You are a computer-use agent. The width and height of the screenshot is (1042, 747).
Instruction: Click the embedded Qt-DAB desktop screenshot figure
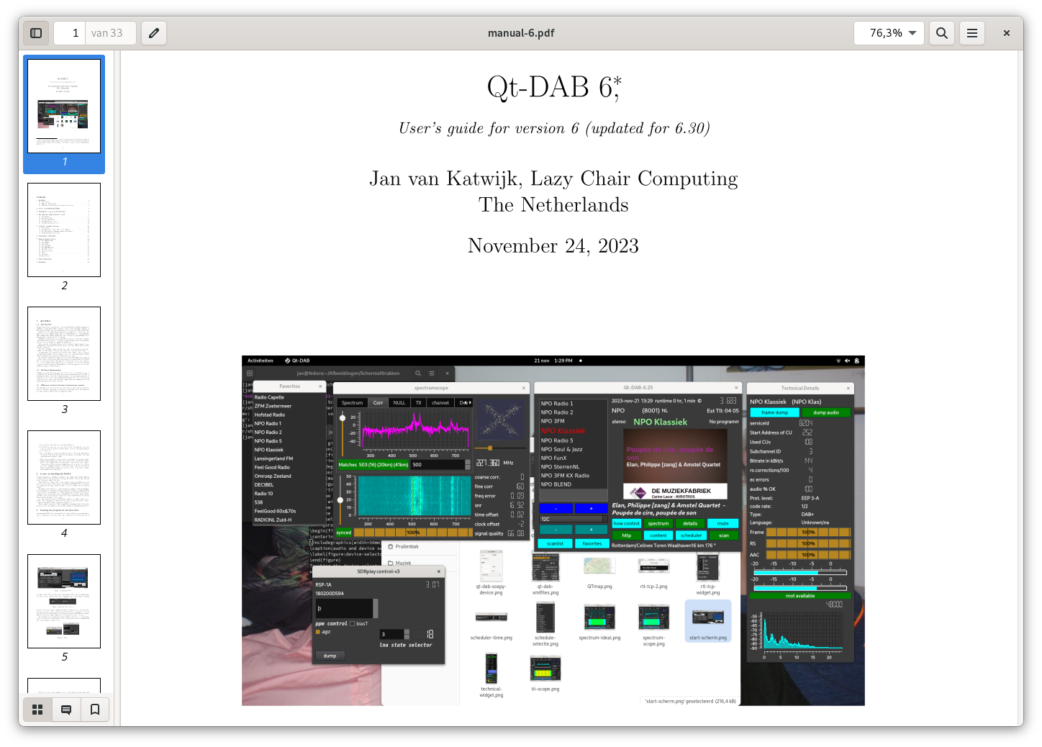(553, 530)
